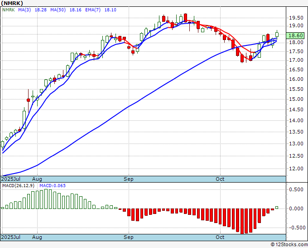Screen dimensions: 308x248
Task: Click the latest green candlestick near 18.60
Action: pos(277,34)
